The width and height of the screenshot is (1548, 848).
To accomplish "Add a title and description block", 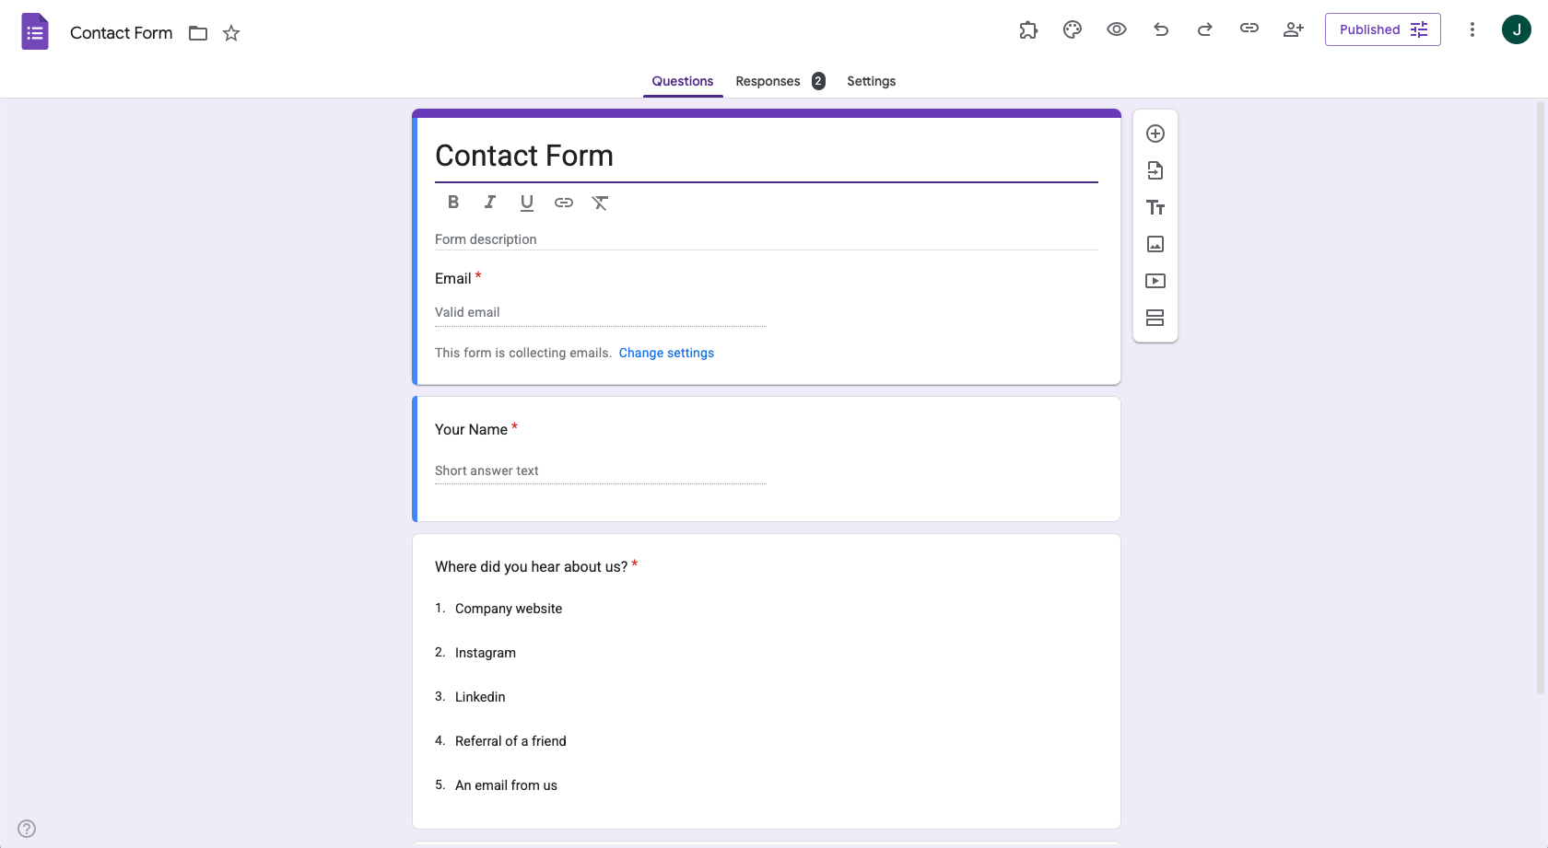I will click(x=1155, y=207).
